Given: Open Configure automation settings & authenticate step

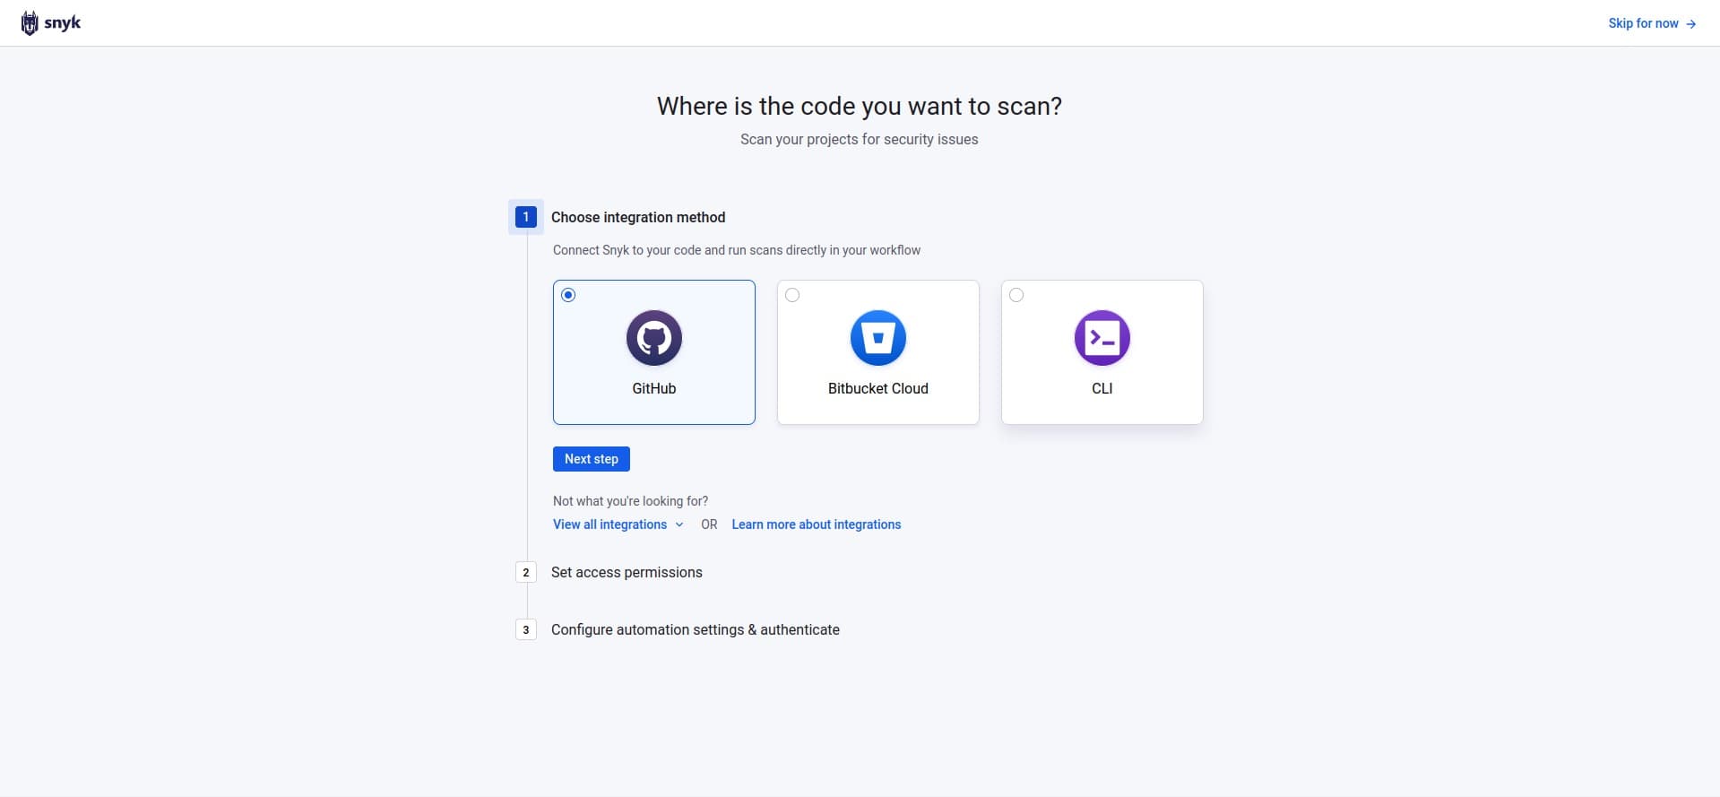Looking at the screenshot, I should click(x=696, y=629).
